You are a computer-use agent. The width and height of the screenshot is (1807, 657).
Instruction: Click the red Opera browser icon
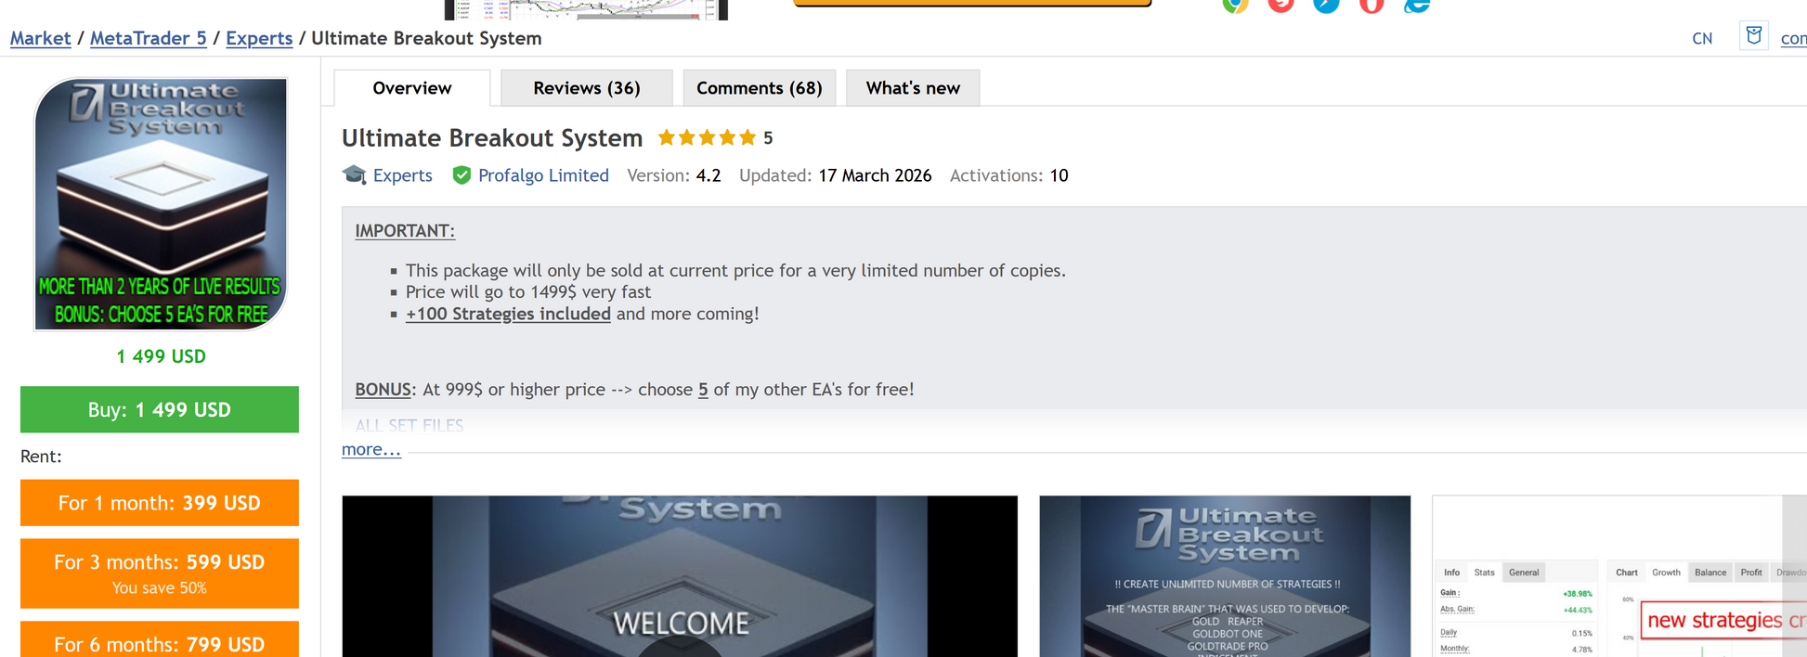(1371, 6)
